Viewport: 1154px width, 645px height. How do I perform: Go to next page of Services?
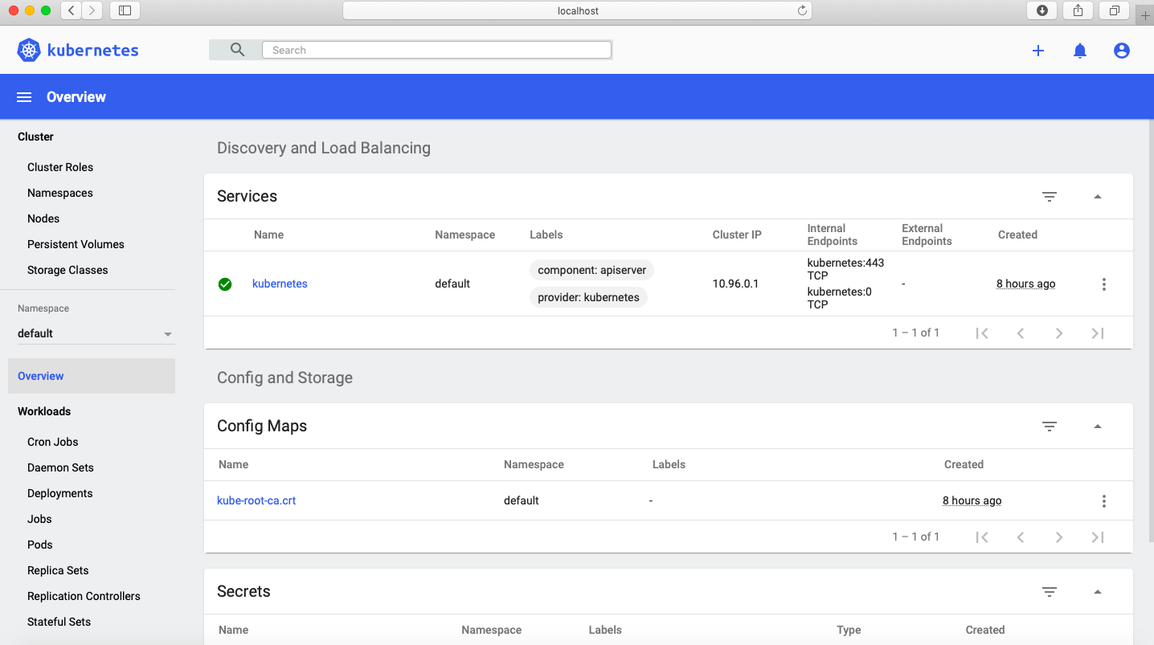[1059, 333]
